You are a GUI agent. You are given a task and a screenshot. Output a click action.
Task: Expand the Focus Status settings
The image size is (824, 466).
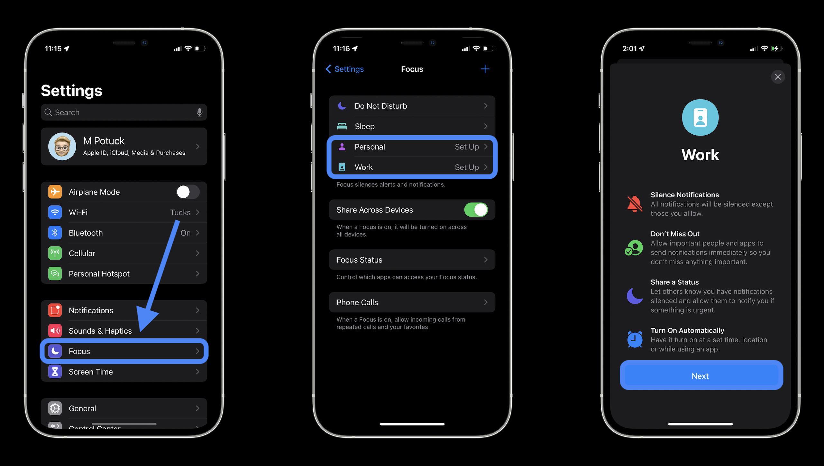tap(411, 259)
